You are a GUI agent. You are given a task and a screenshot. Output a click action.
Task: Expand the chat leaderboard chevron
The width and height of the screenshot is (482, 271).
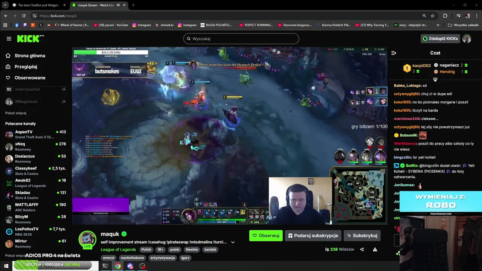tap(435, 80)
